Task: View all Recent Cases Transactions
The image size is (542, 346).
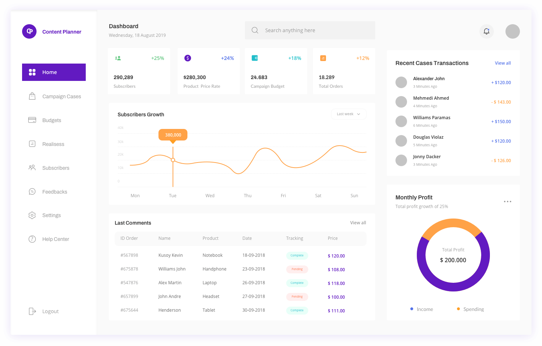Action: pos(503,63)
